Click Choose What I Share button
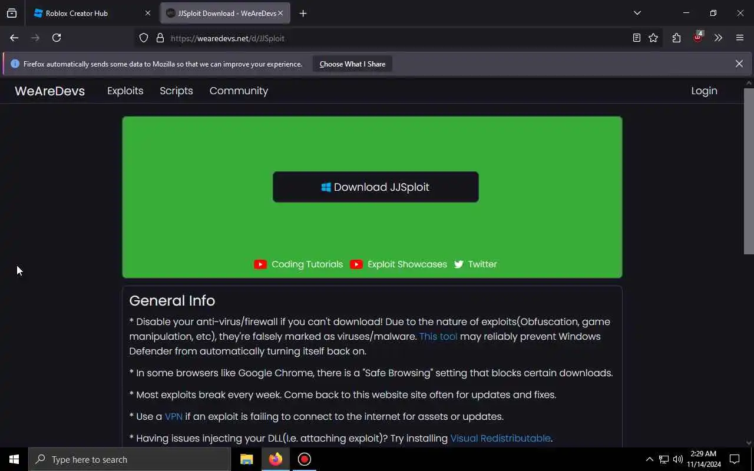This screenshot has height=471, width=754. coord(352,64)
